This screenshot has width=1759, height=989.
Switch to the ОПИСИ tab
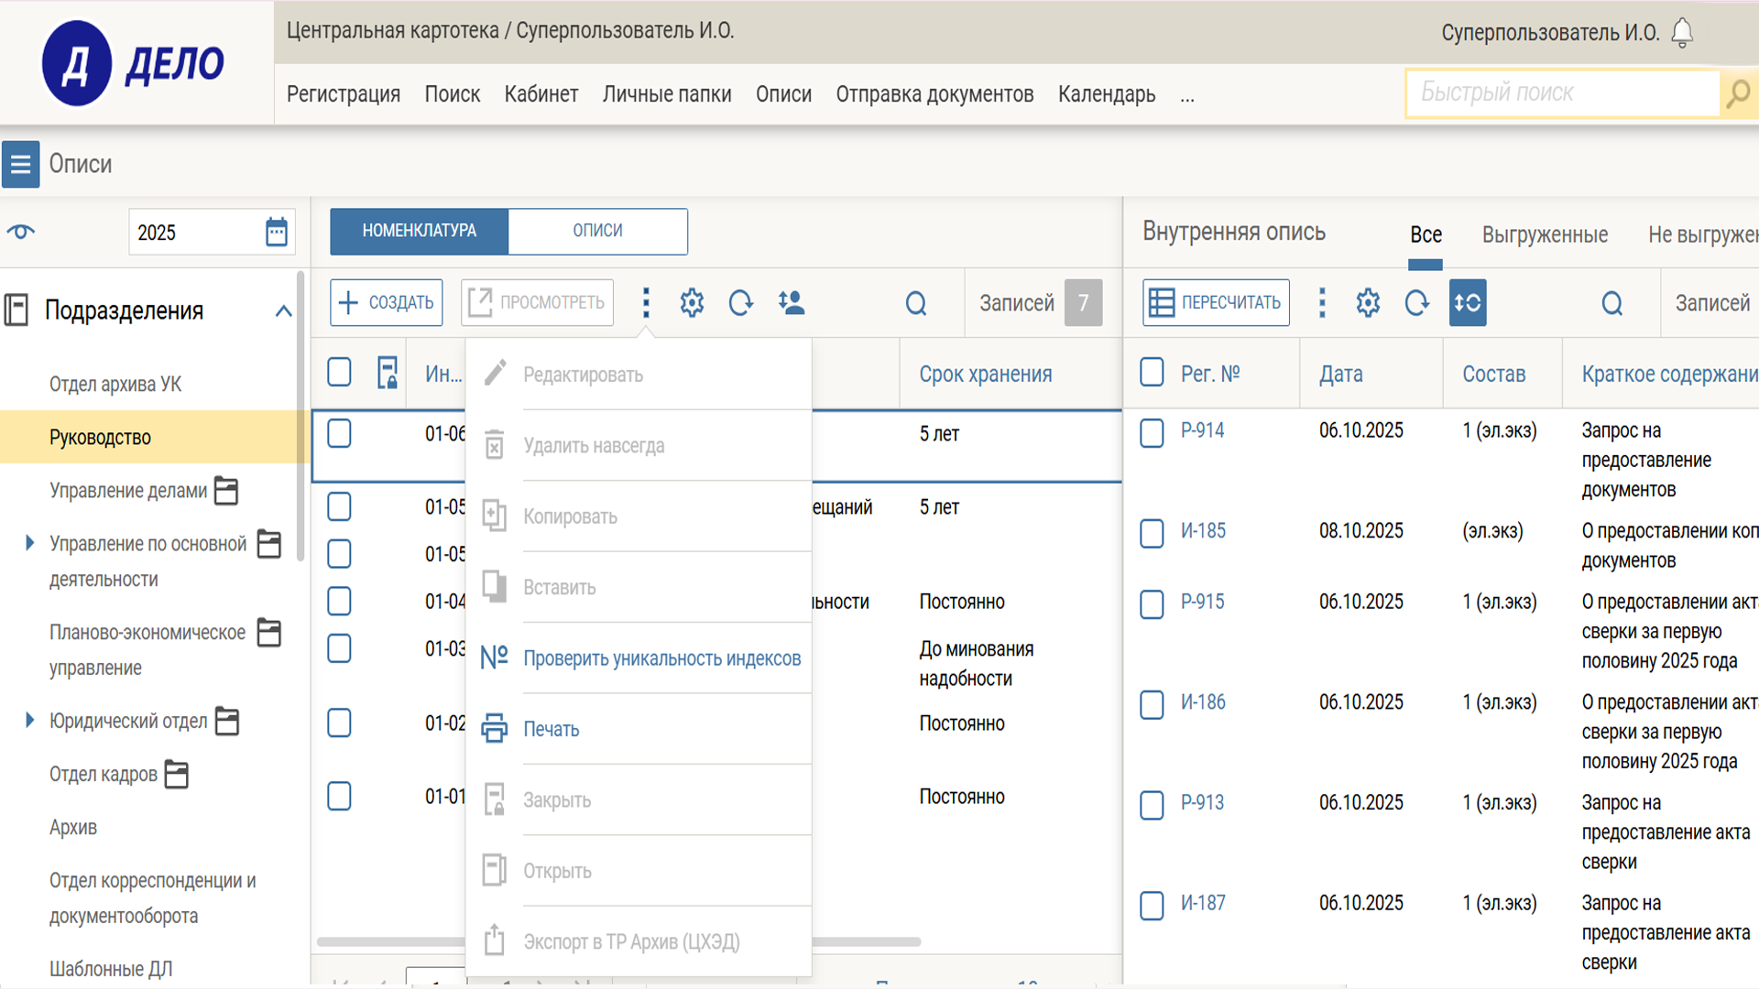pyautogui.click(x=597, y=232)
